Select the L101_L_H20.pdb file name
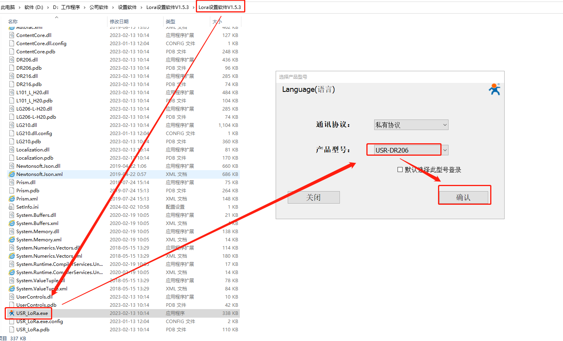The width and height of the screenshot is (563, 341). (34, 100)
